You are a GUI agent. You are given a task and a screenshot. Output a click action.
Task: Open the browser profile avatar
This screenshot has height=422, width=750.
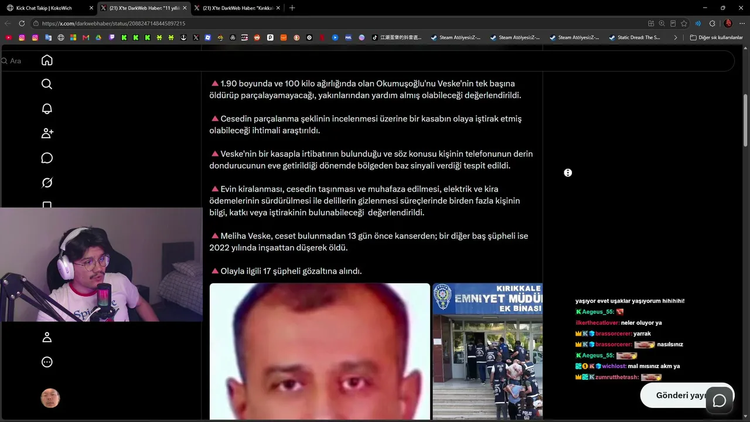point(728,23)
